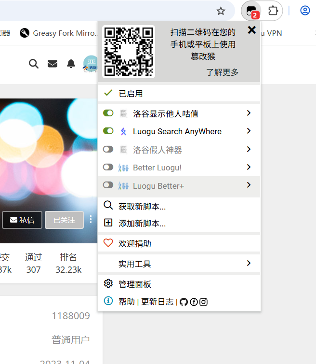The width and height of the screenshot is (316, 364).
Task: Open the browser Extensions puzzle icon
Action: [x=273, y=11]
